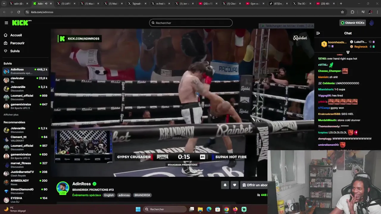View site information icon in address bar
Screen dimensions: 381x214
pyautogui.click(x=27, y=12)
